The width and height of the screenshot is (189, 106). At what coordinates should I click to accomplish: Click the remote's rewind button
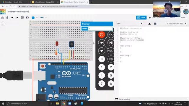pos(102,43)
